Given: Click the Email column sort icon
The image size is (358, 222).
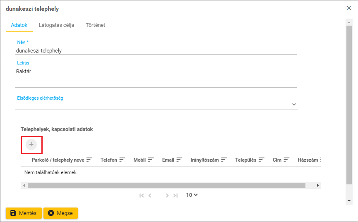Looking at the screenshot, I should click(179, 160).
